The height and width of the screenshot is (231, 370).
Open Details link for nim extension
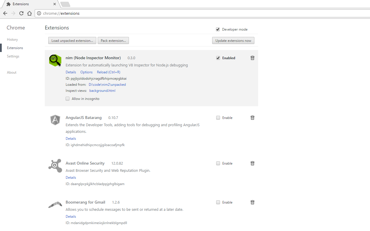tap(71, 72)
